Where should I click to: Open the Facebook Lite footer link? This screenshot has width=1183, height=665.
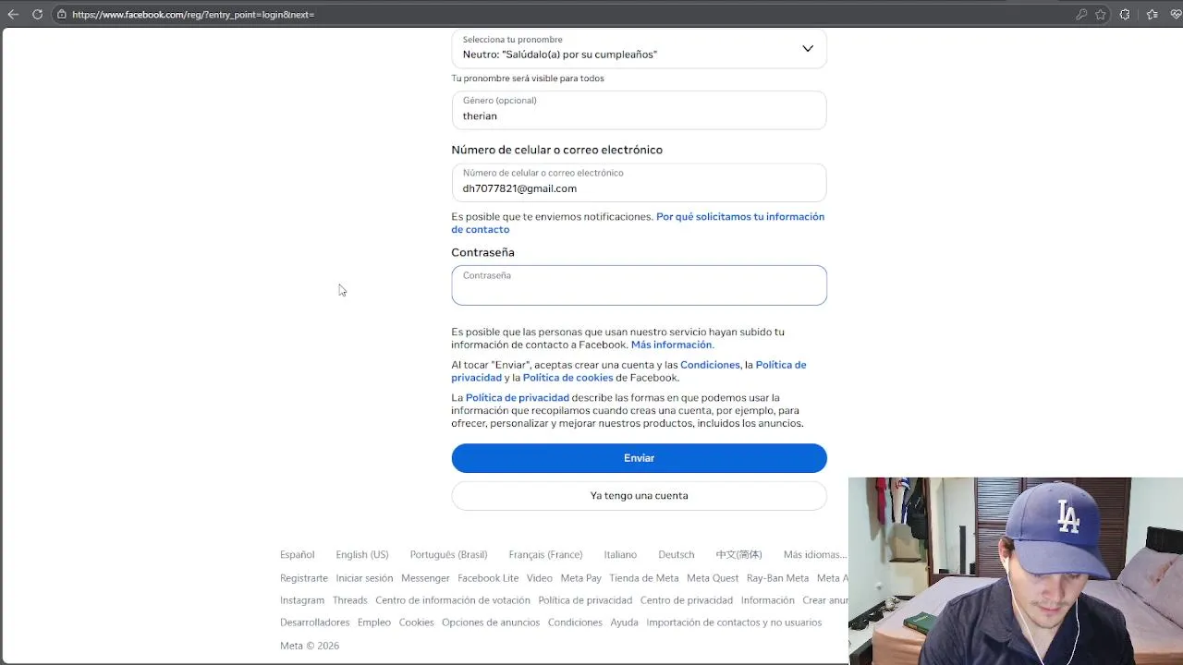pyautogui.click(x=488, y=578)
